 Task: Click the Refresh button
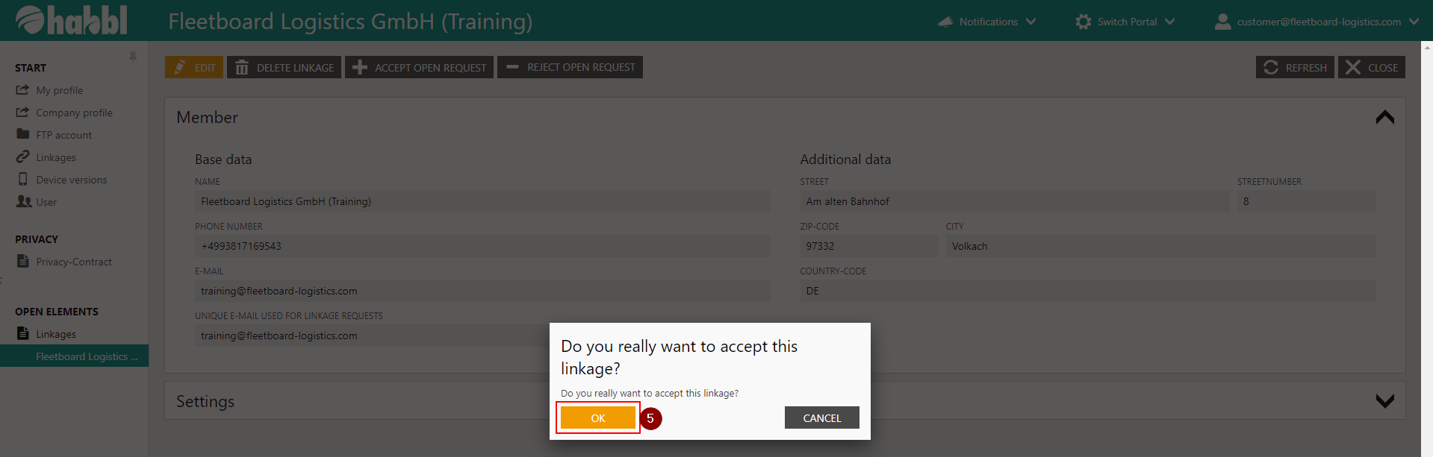(x=1294, y=67)
